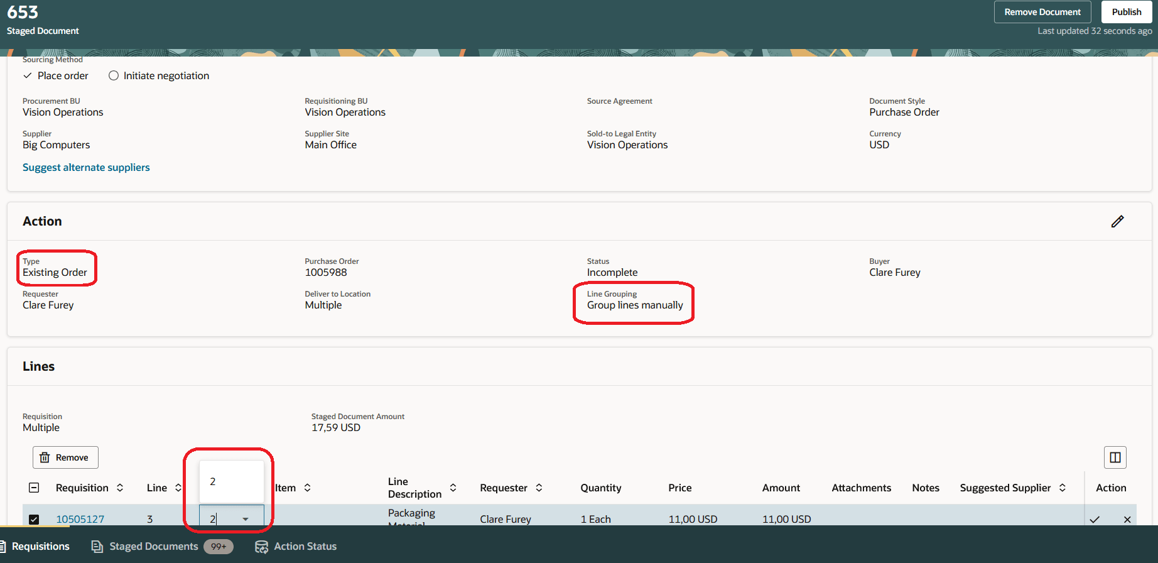Click the Staged Documents tab icon
The width and height of the screenshot is (1158, 563).
click(x=97, y=547)
